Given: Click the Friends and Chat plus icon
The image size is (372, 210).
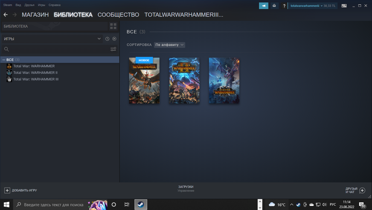Looking at the screenshot, I should pos(362,190).
